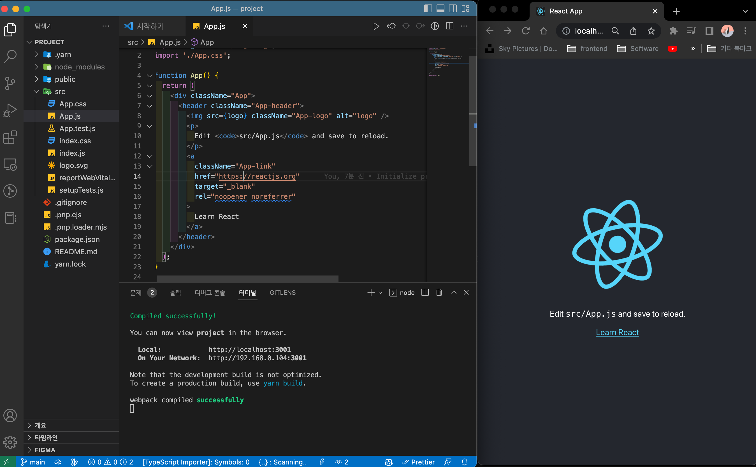
Task: Kill terminal with the trash icon
Action: point(439,292)
